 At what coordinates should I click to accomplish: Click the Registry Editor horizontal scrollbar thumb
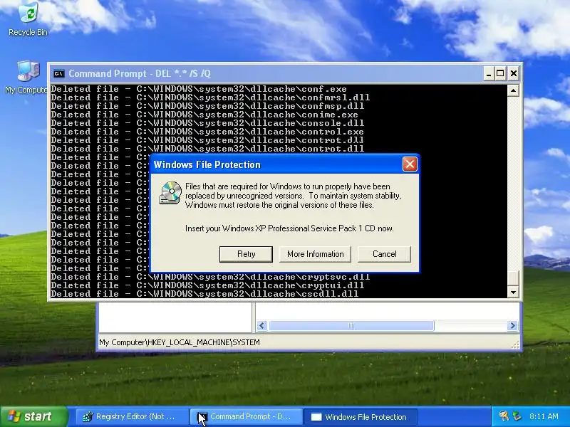tap(351, 326)
